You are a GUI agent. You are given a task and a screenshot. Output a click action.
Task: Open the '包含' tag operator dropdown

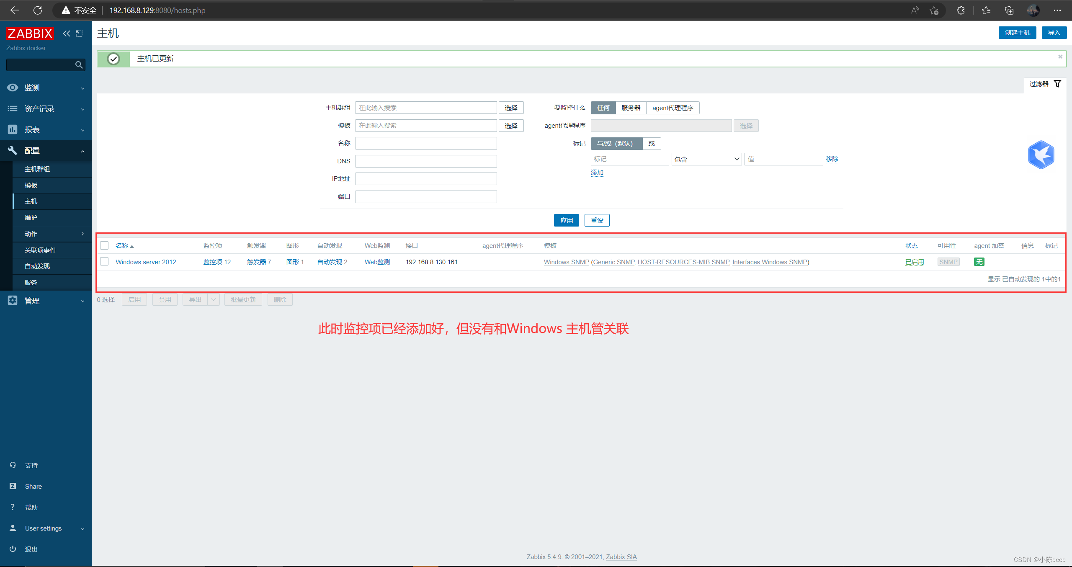click(706, 159)
